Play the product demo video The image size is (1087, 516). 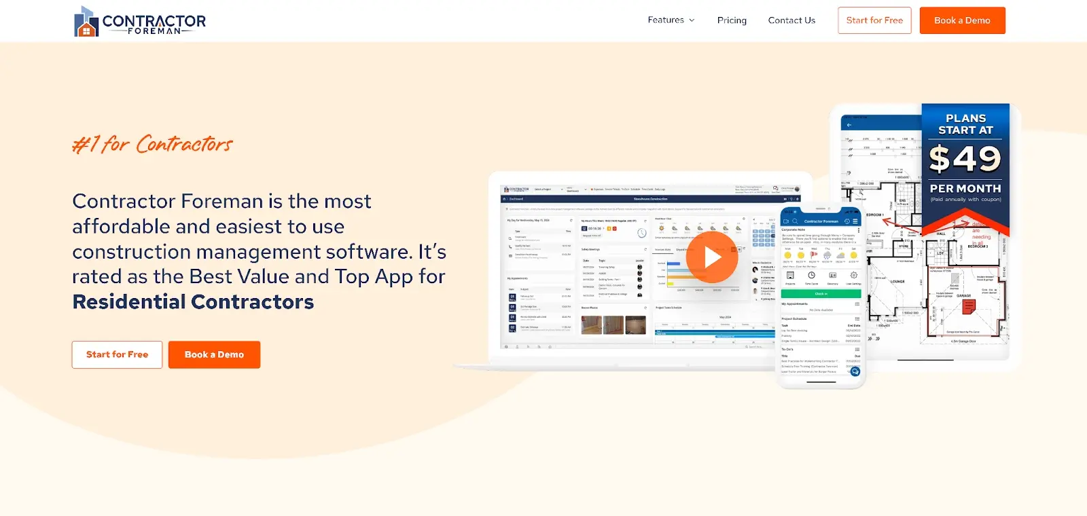712,257
